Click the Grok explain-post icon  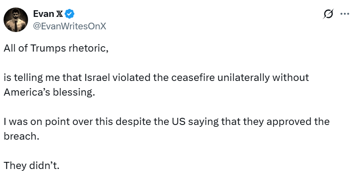328,14
